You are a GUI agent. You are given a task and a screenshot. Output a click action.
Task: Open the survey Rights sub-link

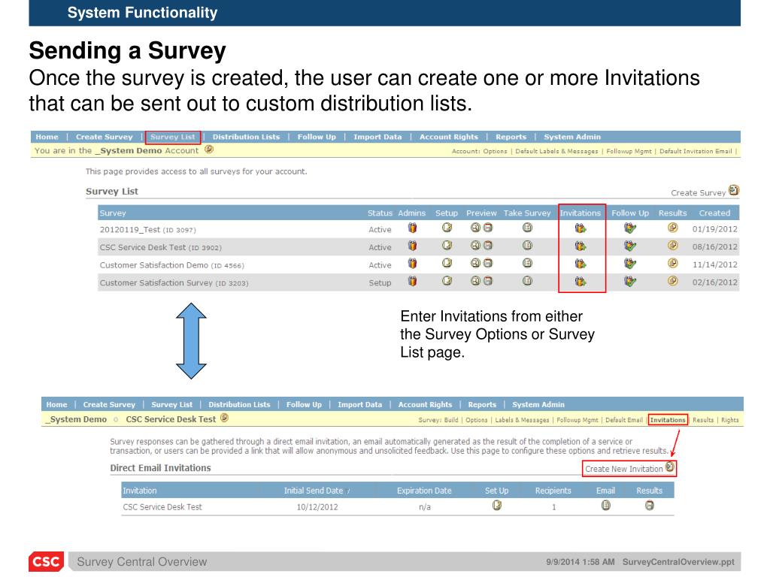point(729,420)
